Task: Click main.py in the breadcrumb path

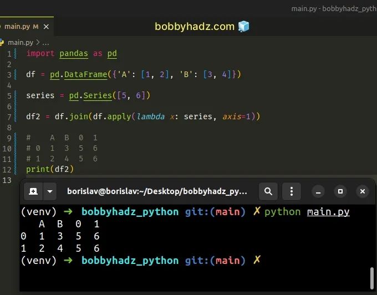Action: point(21,43)
